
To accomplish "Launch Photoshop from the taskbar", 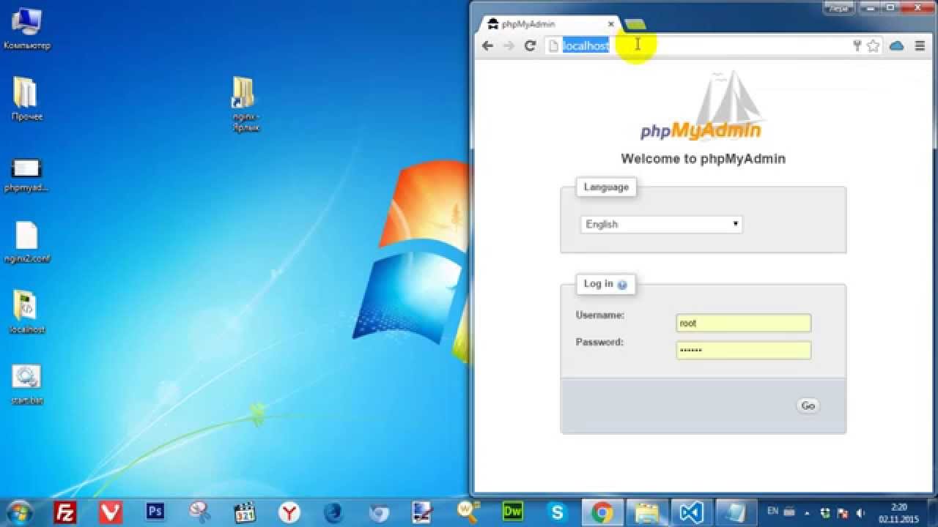I will (155, 512).
